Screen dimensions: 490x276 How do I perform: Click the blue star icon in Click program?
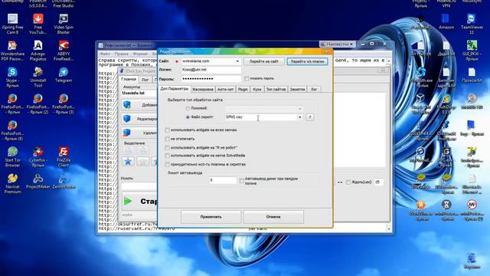128,161
